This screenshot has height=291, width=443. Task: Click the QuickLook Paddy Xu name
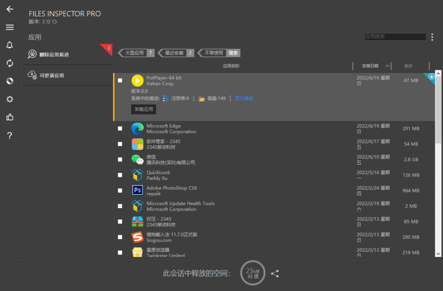pos(158,175)
